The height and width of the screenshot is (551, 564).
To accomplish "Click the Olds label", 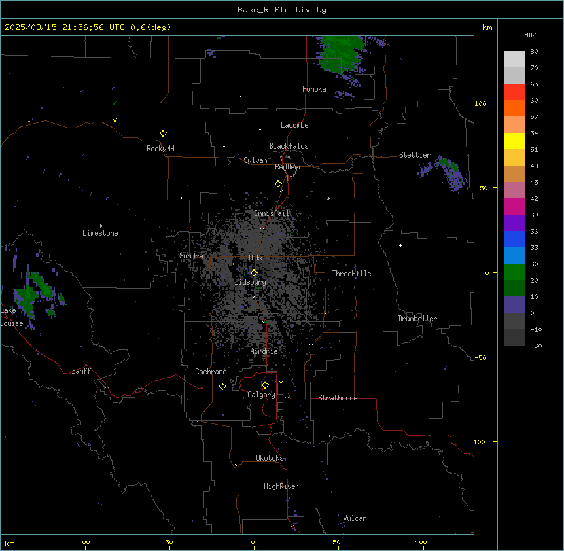I will [254, 258].
